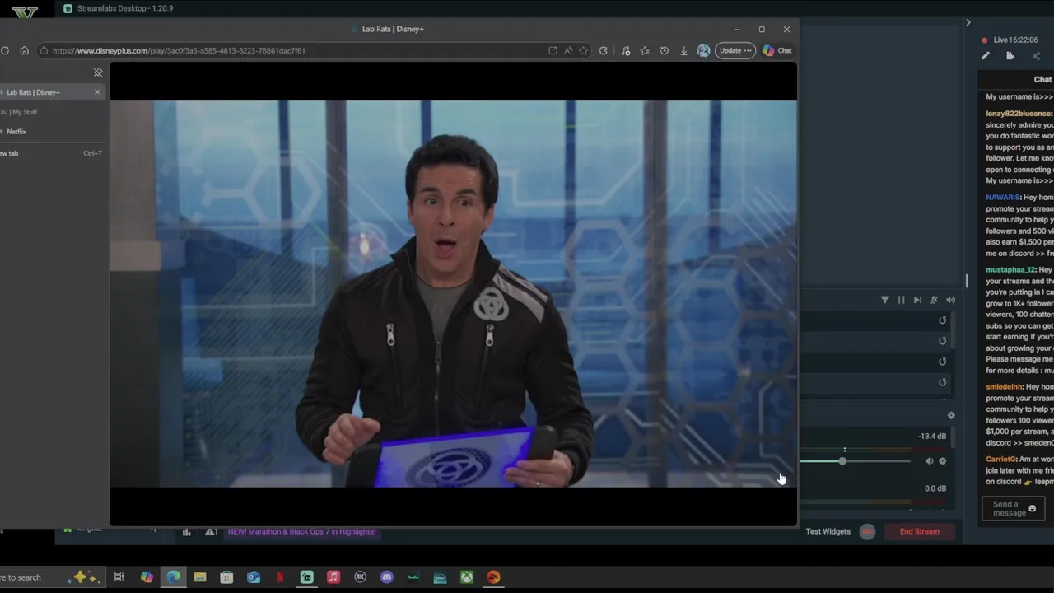Click the End Stream button

pos(919,531)
